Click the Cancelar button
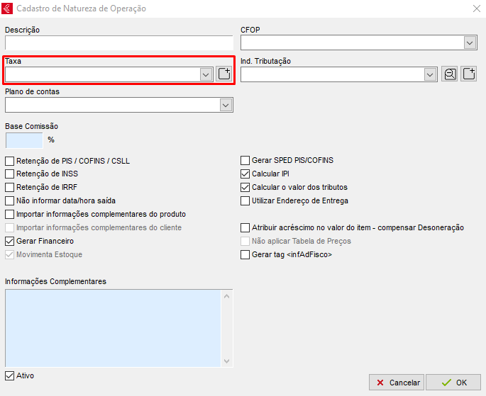 point(397,383)
